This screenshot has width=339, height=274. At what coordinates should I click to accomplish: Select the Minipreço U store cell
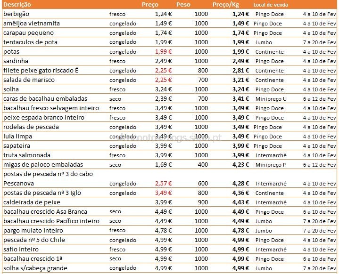click(x=271, y=99)
